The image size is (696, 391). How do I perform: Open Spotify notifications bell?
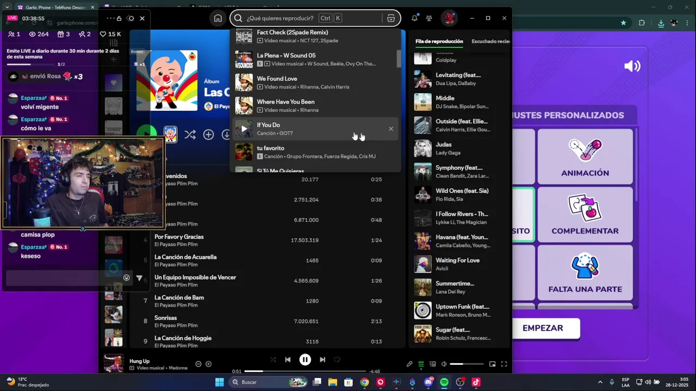point(414,18)
